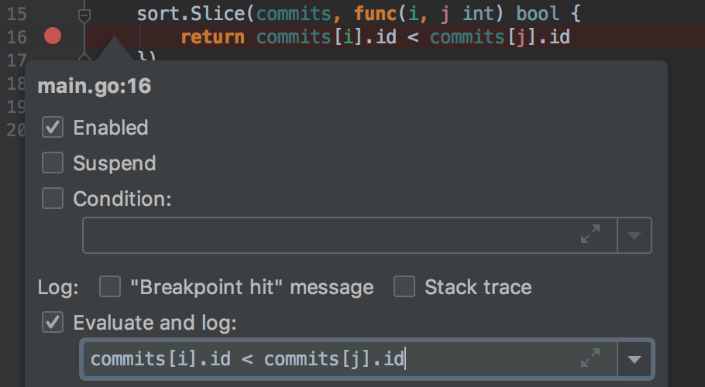Expand the Condition field editor icon
The width and height of the screenshot is (705, 387).
590,235
